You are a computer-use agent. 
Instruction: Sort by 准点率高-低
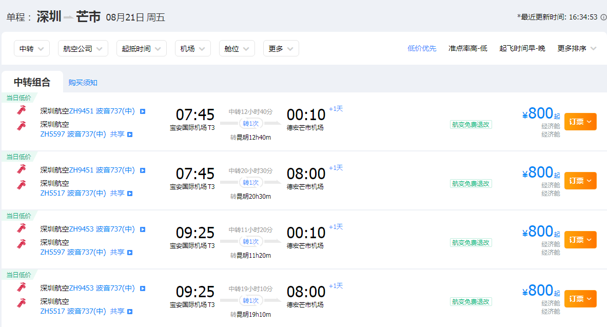pyautogui.click(x=467, y=48)
